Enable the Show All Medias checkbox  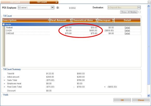click(x=139, y=12)
